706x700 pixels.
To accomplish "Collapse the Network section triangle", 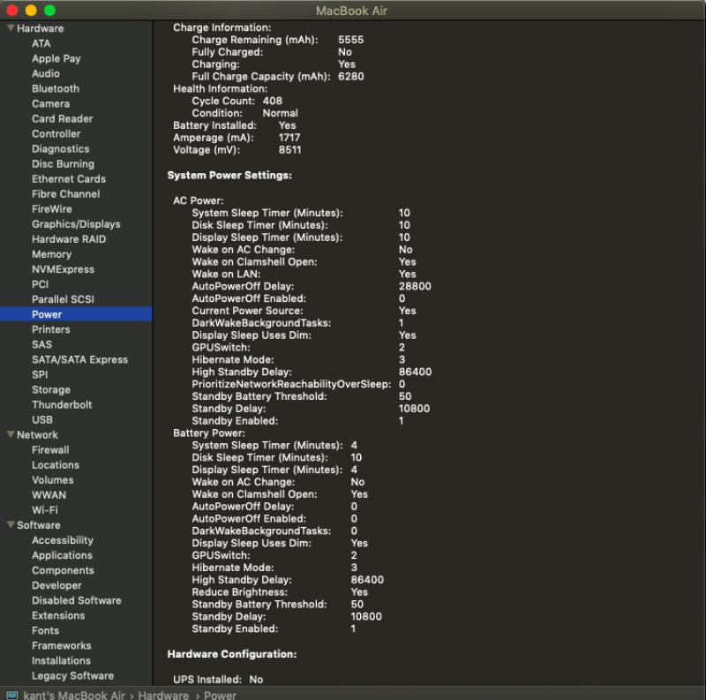I will tap(11, 434).
